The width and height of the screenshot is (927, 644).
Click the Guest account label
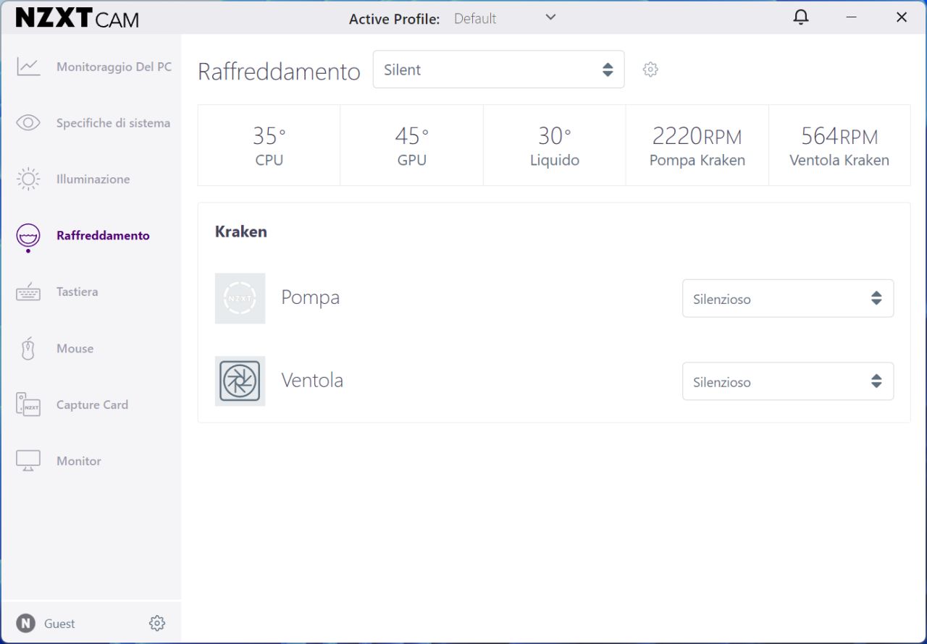[59, 624]
